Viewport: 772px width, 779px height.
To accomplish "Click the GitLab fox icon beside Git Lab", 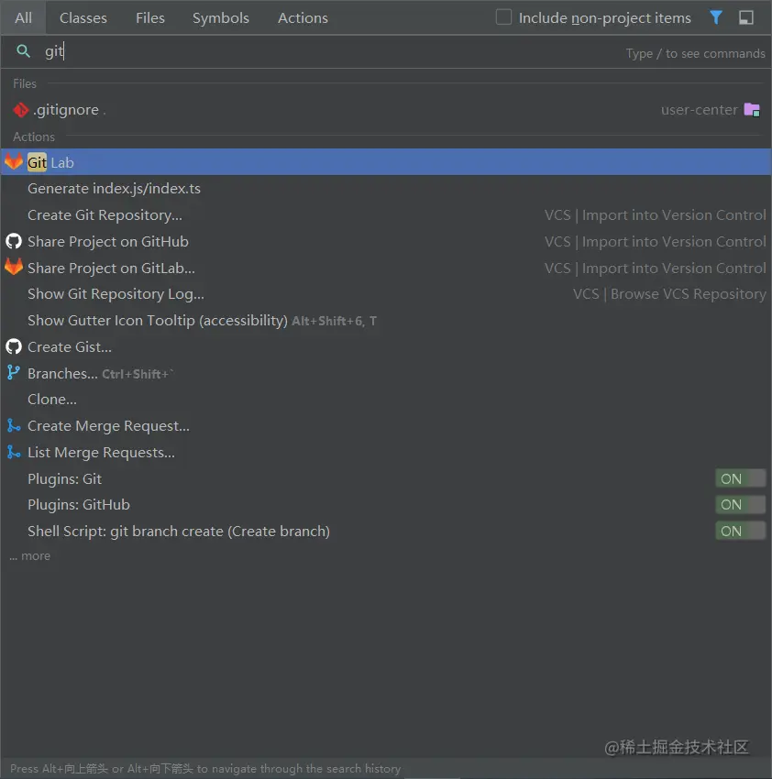I will tap(14, 161).
